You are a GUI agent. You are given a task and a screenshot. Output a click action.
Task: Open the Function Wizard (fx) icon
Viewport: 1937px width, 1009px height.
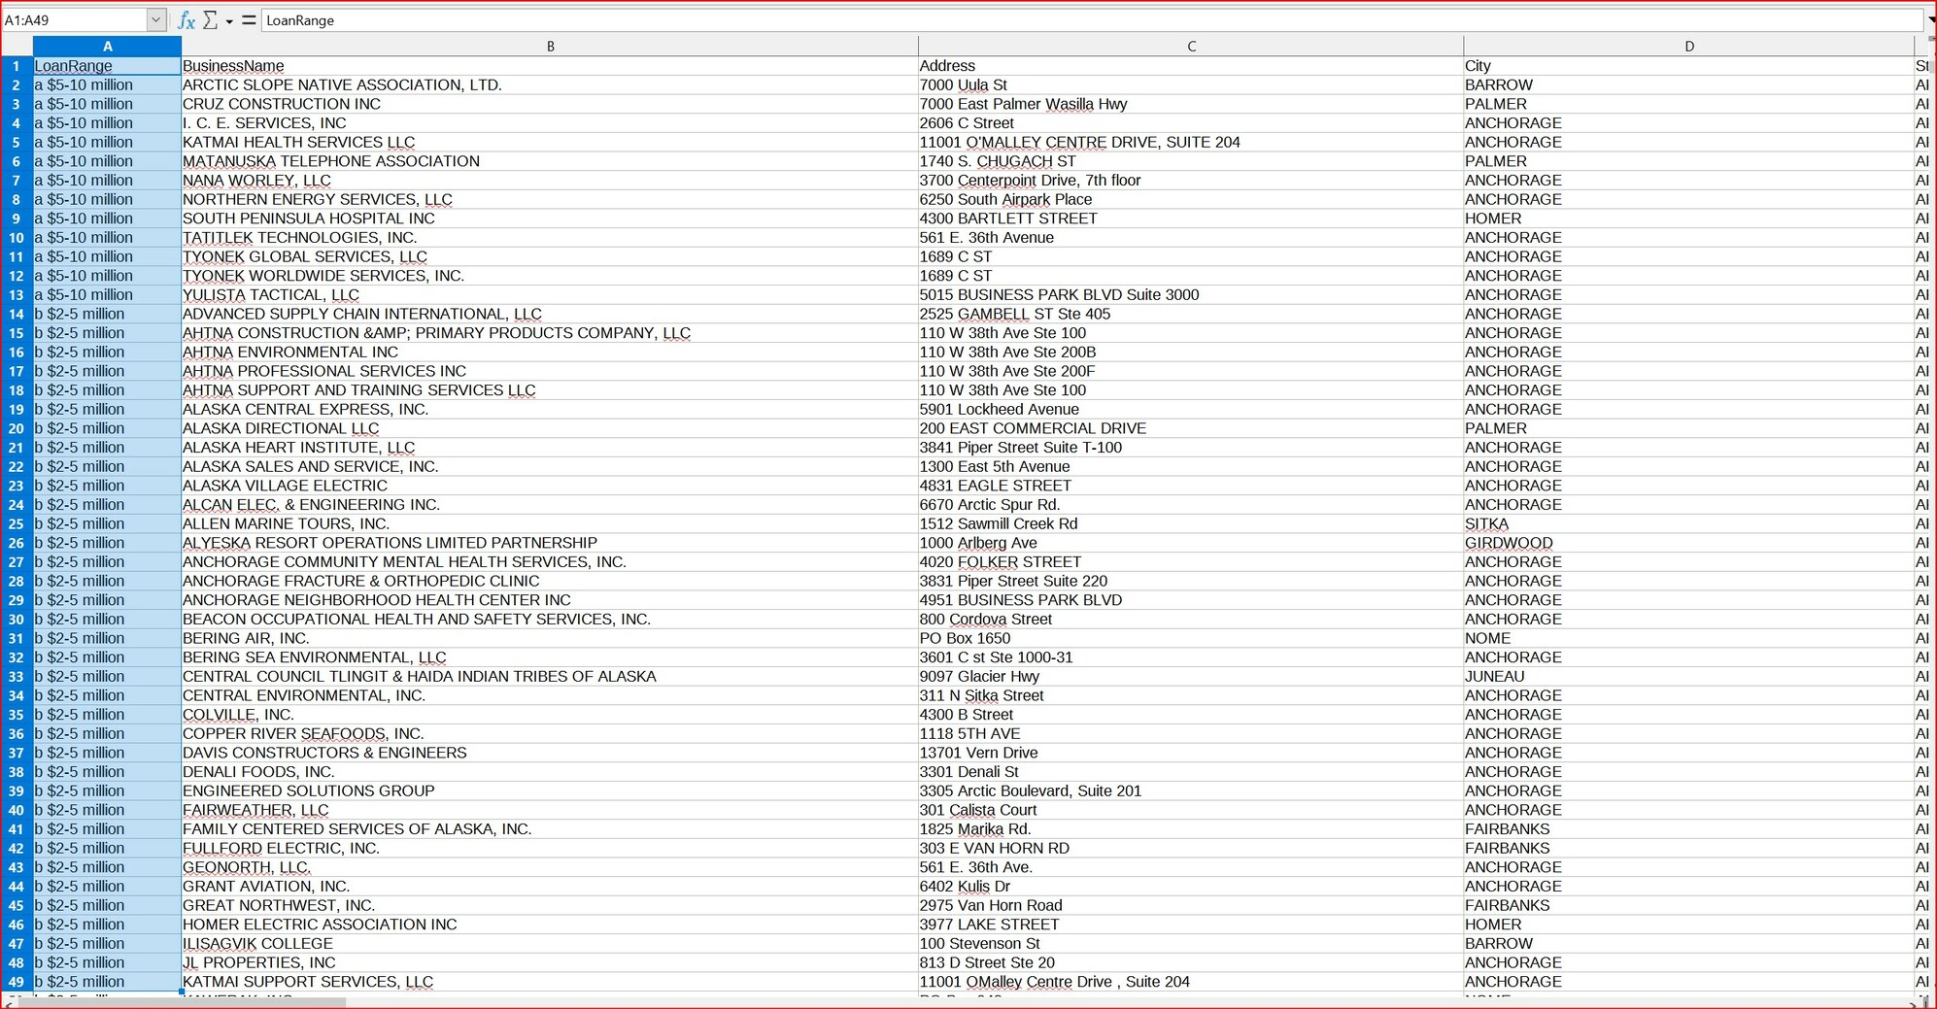187,20
